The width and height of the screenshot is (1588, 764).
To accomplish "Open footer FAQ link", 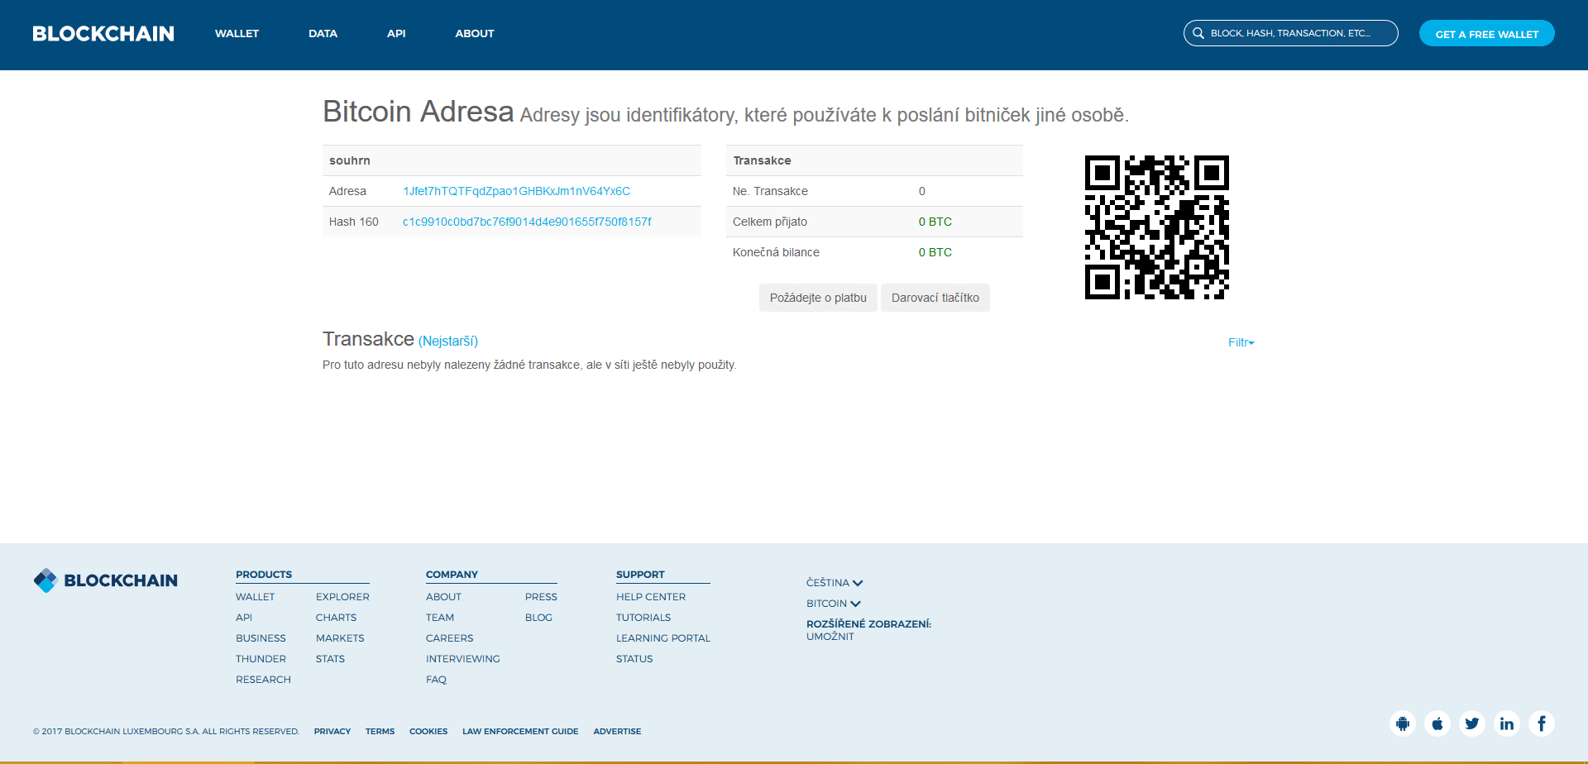I will click(436, 680).
